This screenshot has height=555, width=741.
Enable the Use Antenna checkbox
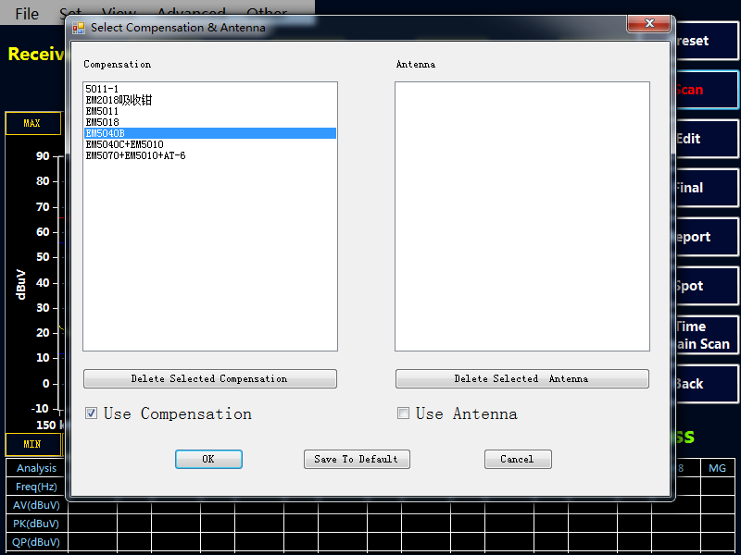click(x=403, y=413)
